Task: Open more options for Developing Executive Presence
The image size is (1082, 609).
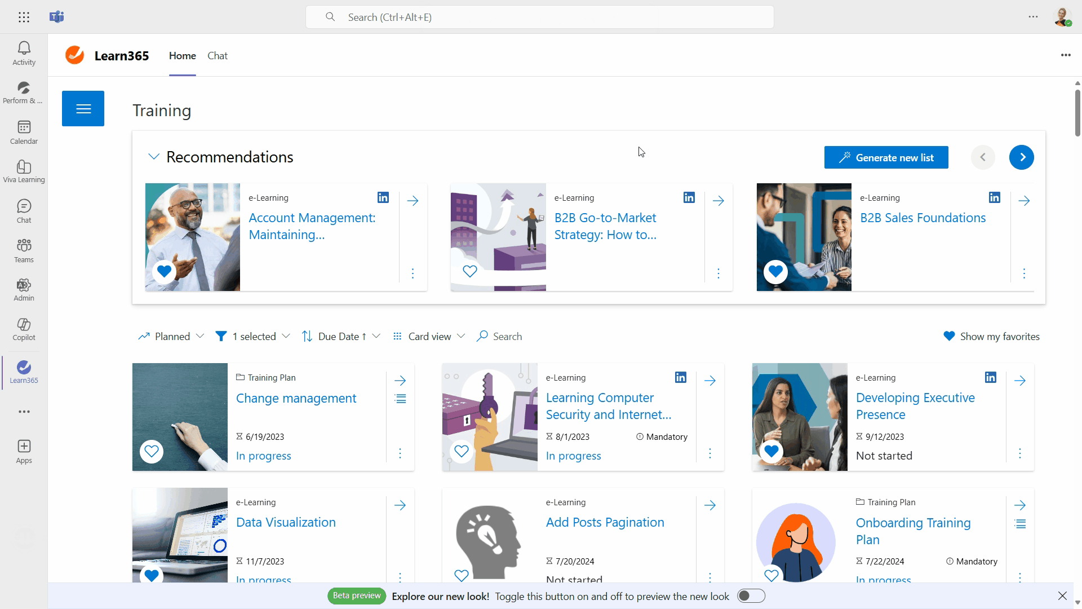Action: click(x=1019, y=453)
